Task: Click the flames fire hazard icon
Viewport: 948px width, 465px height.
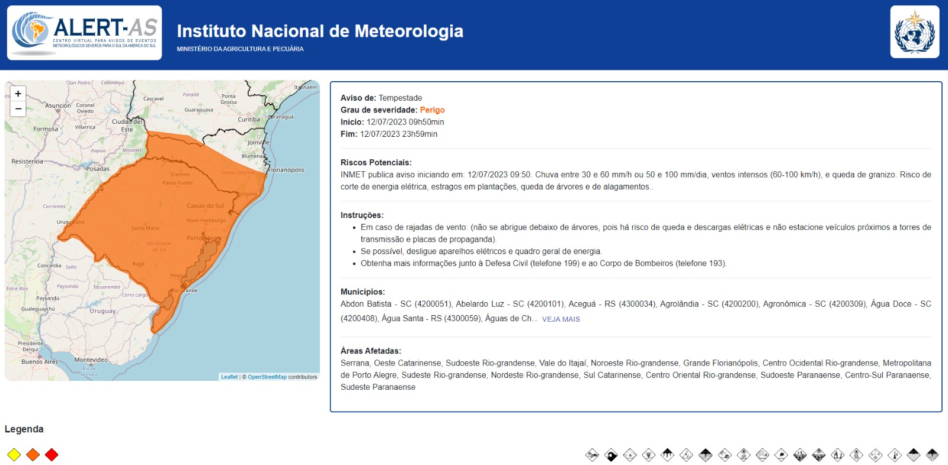Action: click(838, 455)
